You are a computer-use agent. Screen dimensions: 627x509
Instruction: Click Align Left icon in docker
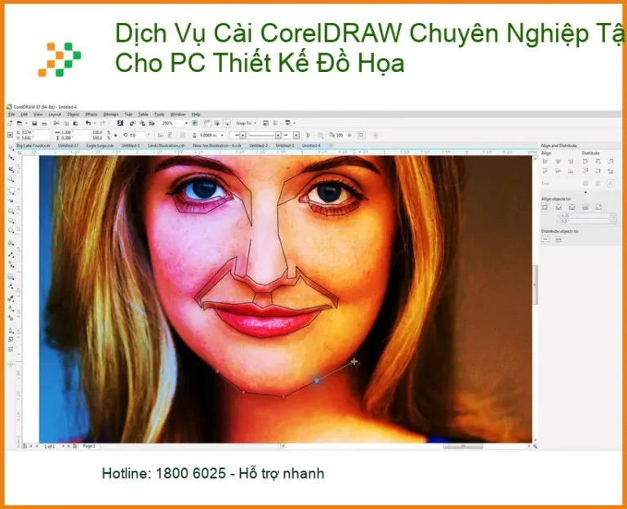[545, 161]
